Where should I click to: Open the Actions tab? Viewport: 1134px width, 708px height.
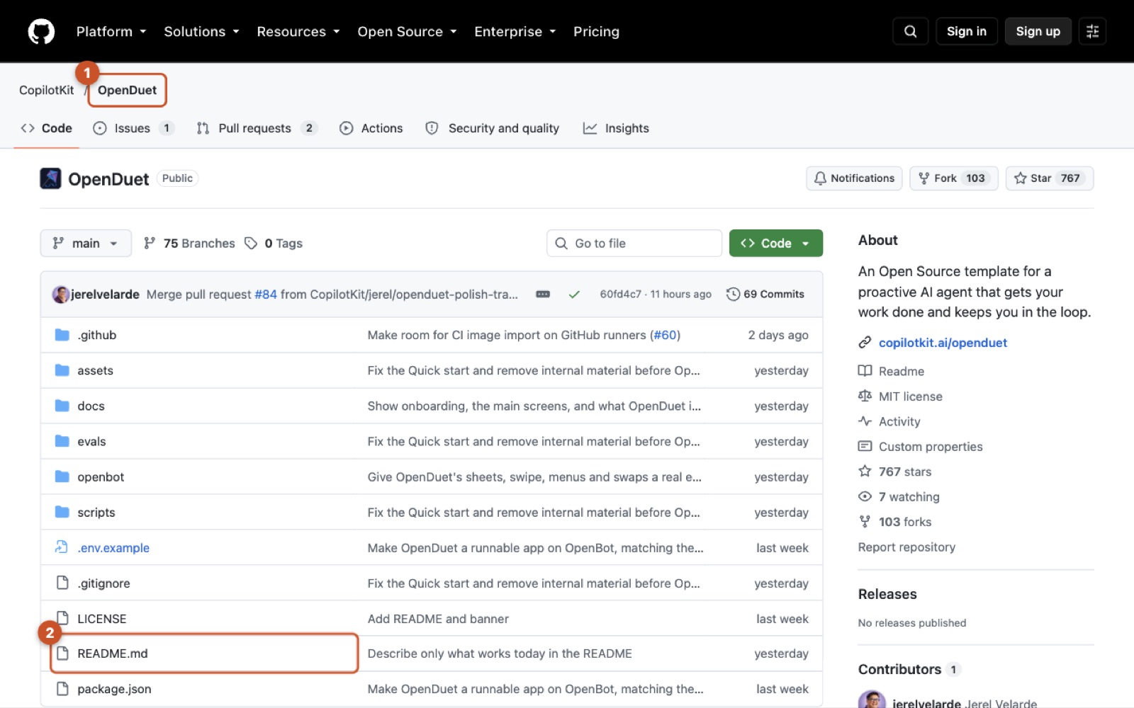coord(371,128)
